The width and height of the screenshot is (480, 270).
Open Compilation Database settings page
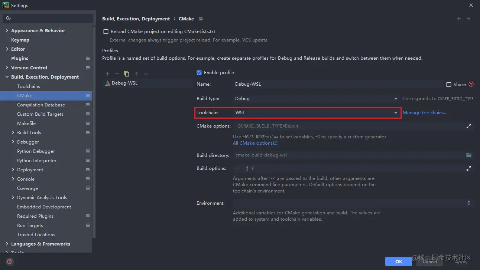[41, 105]
